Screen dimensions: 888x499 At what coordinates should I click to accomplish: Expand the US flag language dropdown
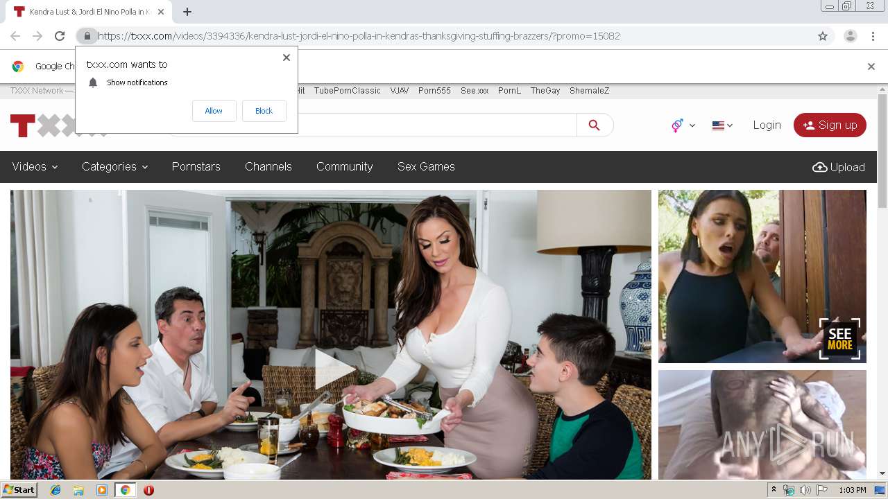(722, 125)
